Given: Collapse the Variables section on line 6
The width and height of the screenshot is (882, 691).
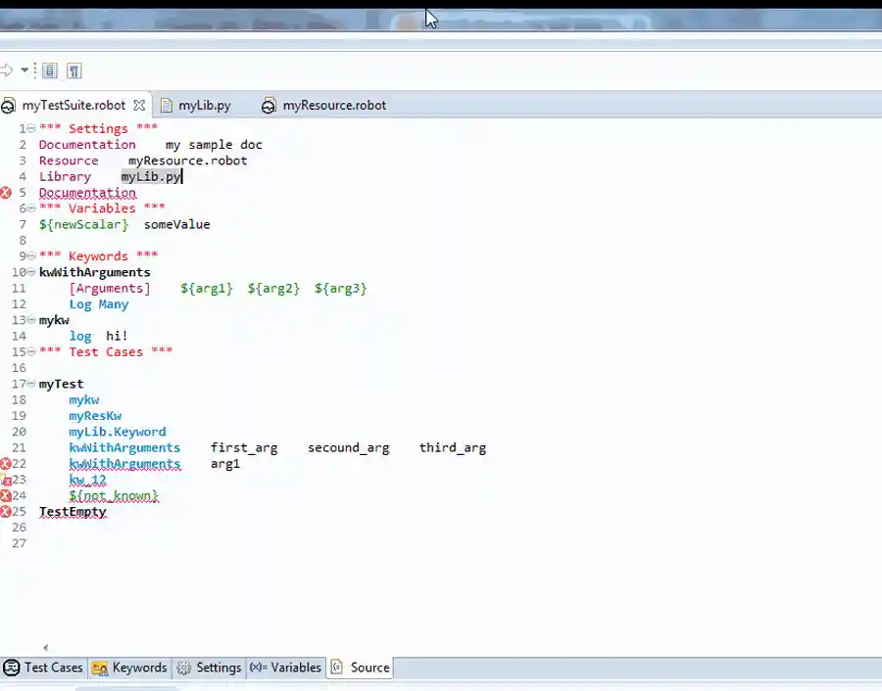Looking at the screenshot, I should (31, 208).
